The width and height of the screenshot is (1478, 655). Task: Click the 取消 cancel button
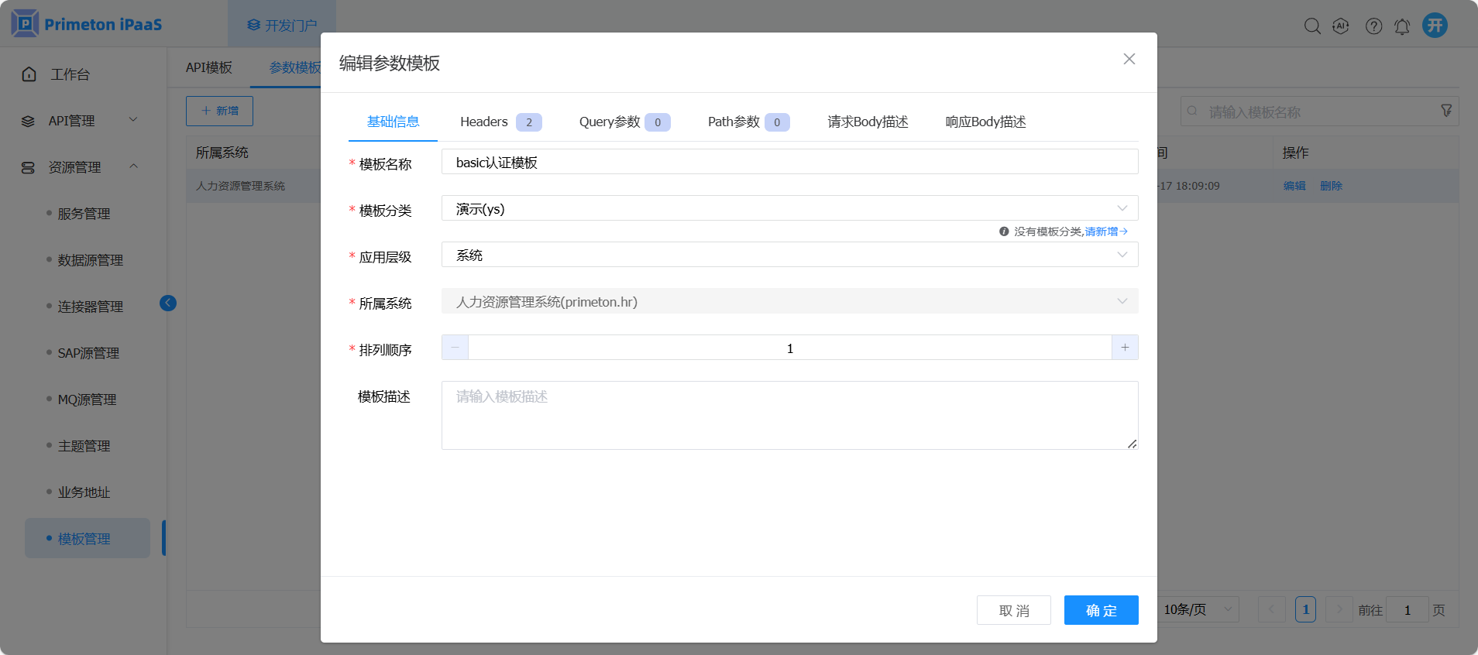tap(1013, 610)
